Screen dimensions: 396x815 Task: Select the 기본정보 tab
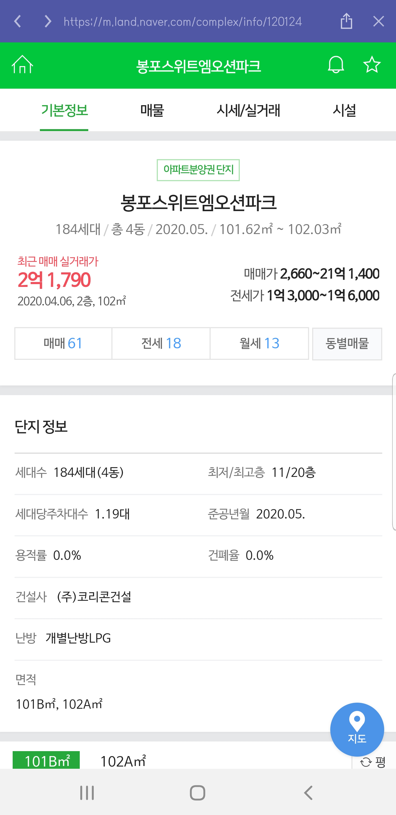point(64,110)
